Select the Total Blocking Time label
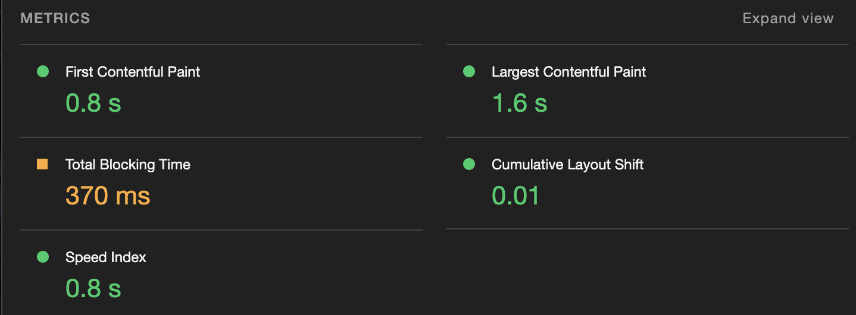The width and height of the screenshot is (856, 315). 128,165
